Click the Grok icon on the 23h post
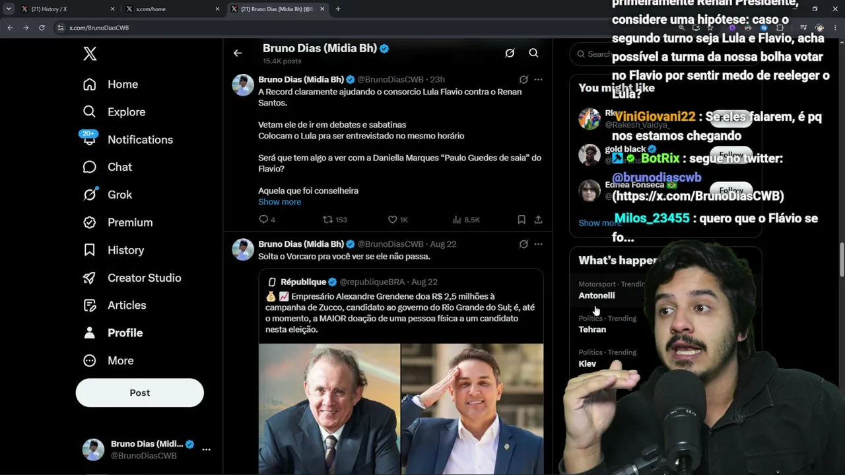 point(524,80)
